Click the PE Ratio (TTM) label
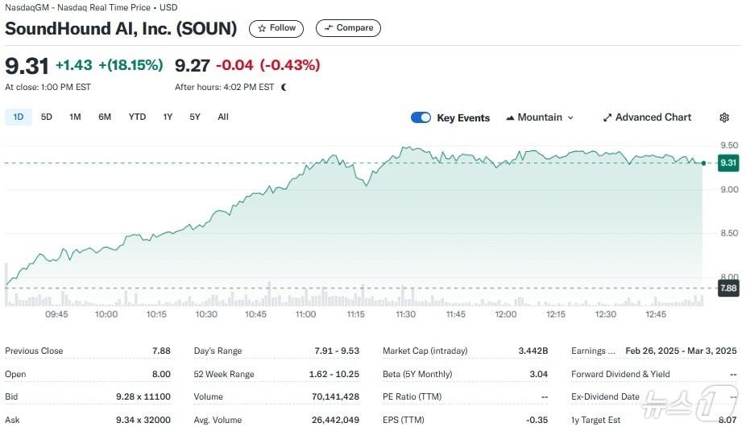 (x=412, y=396)
